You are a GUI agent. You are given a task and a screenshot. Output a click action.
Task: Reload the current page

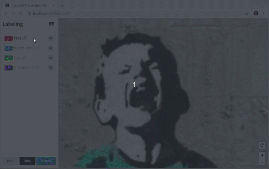pos(20,13)
